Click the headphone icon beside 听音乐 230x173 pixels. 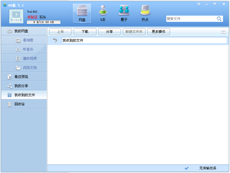[x=18, y=50]
